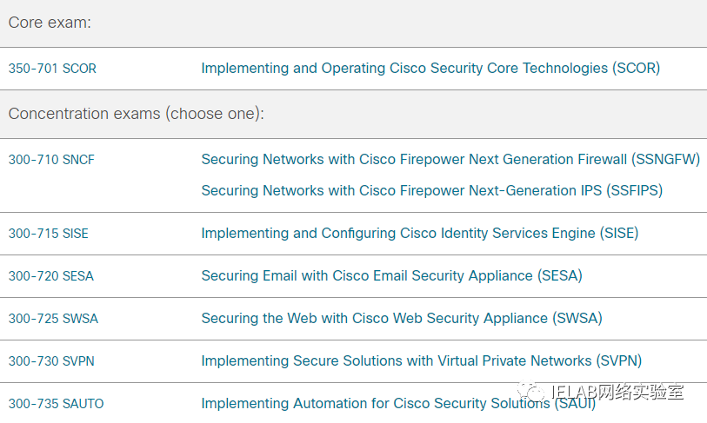This screenshot has width=707, height=423.
Task: Select the Concentration exams header row
Action: (353, 114)
